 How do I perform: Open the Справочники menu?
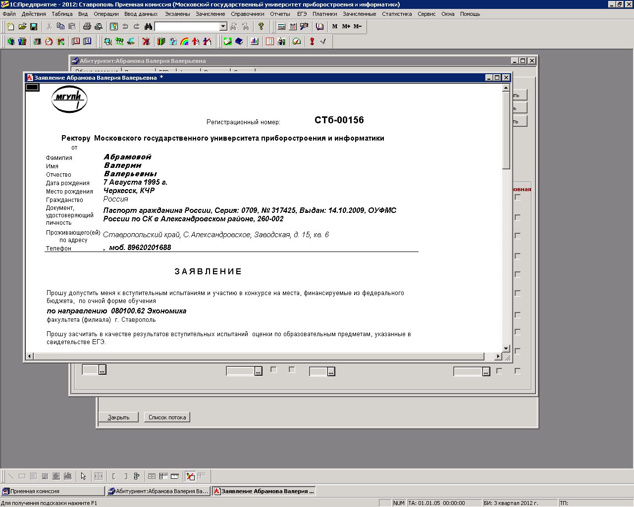coord(248,14)
